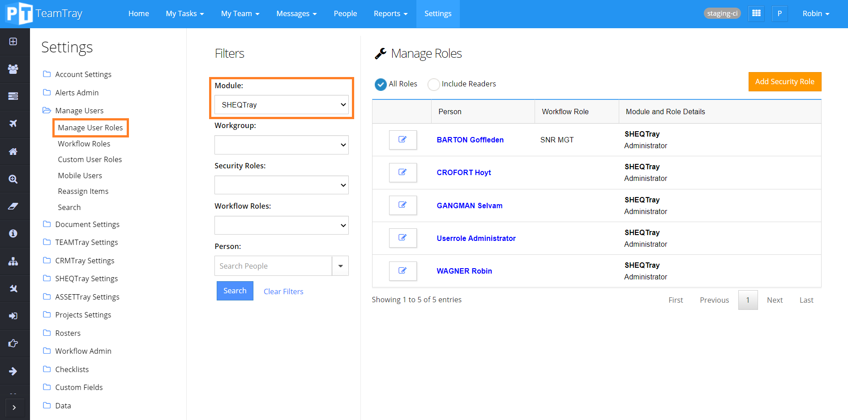848x420 pixels.
Task: Open the Security Roles dropdown
Action: tap(282, 185)
